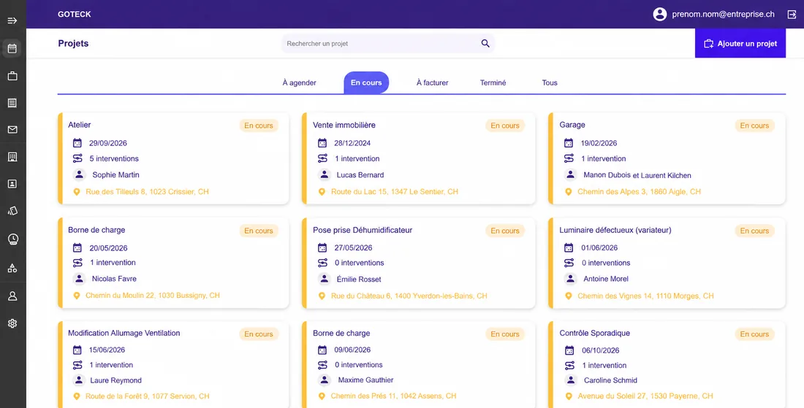Screen dimensions: 804x408
Task: Click address Rue des Tilleuls 8, 1023 Crissier
Action: (x=147, y=191)
